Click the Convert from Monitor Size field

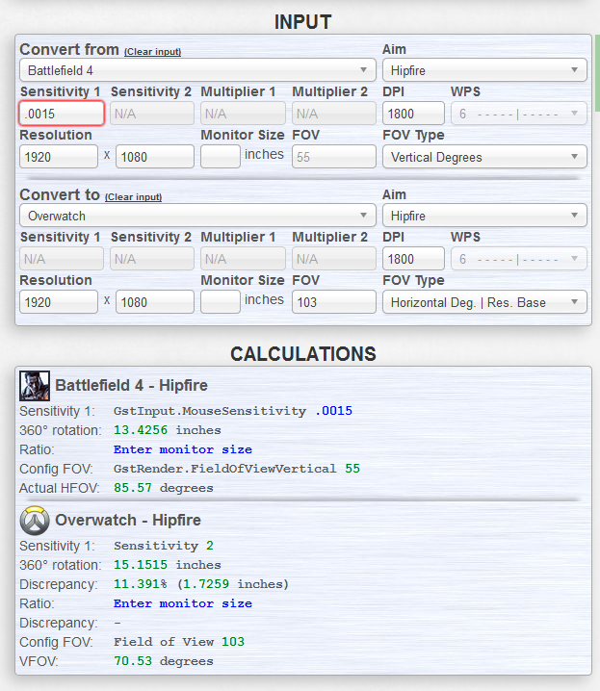coord(221,157)
